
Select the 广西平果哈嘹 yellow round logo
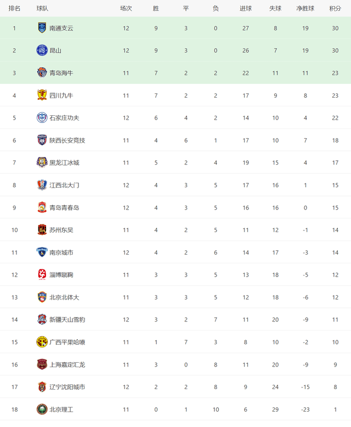tap(42, 342)
